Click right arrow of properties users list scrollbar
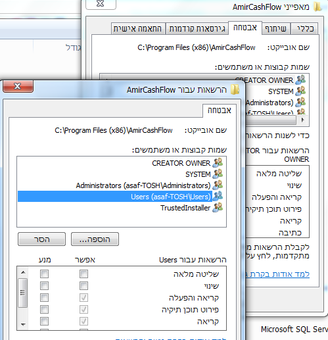328x340 pixels. tap(303, 120)
